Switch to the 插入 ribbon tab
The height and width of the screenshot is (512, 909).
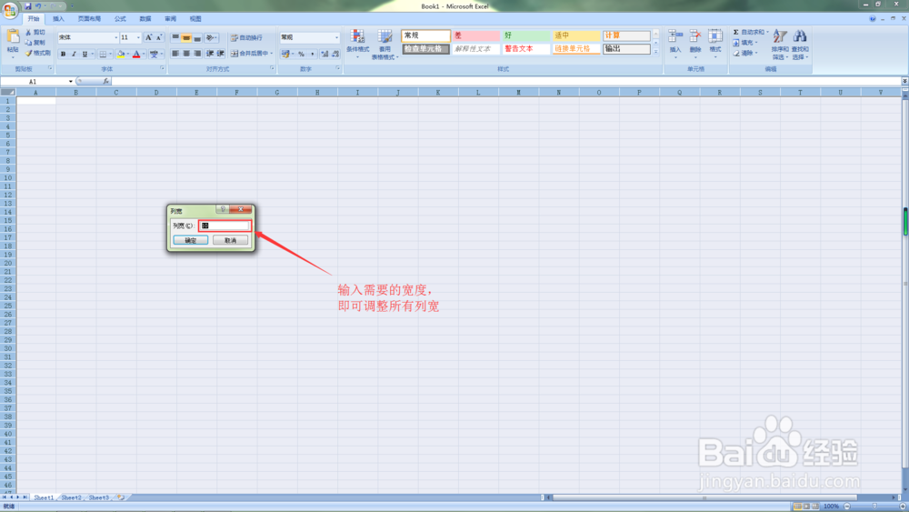(x=58, y=18)
